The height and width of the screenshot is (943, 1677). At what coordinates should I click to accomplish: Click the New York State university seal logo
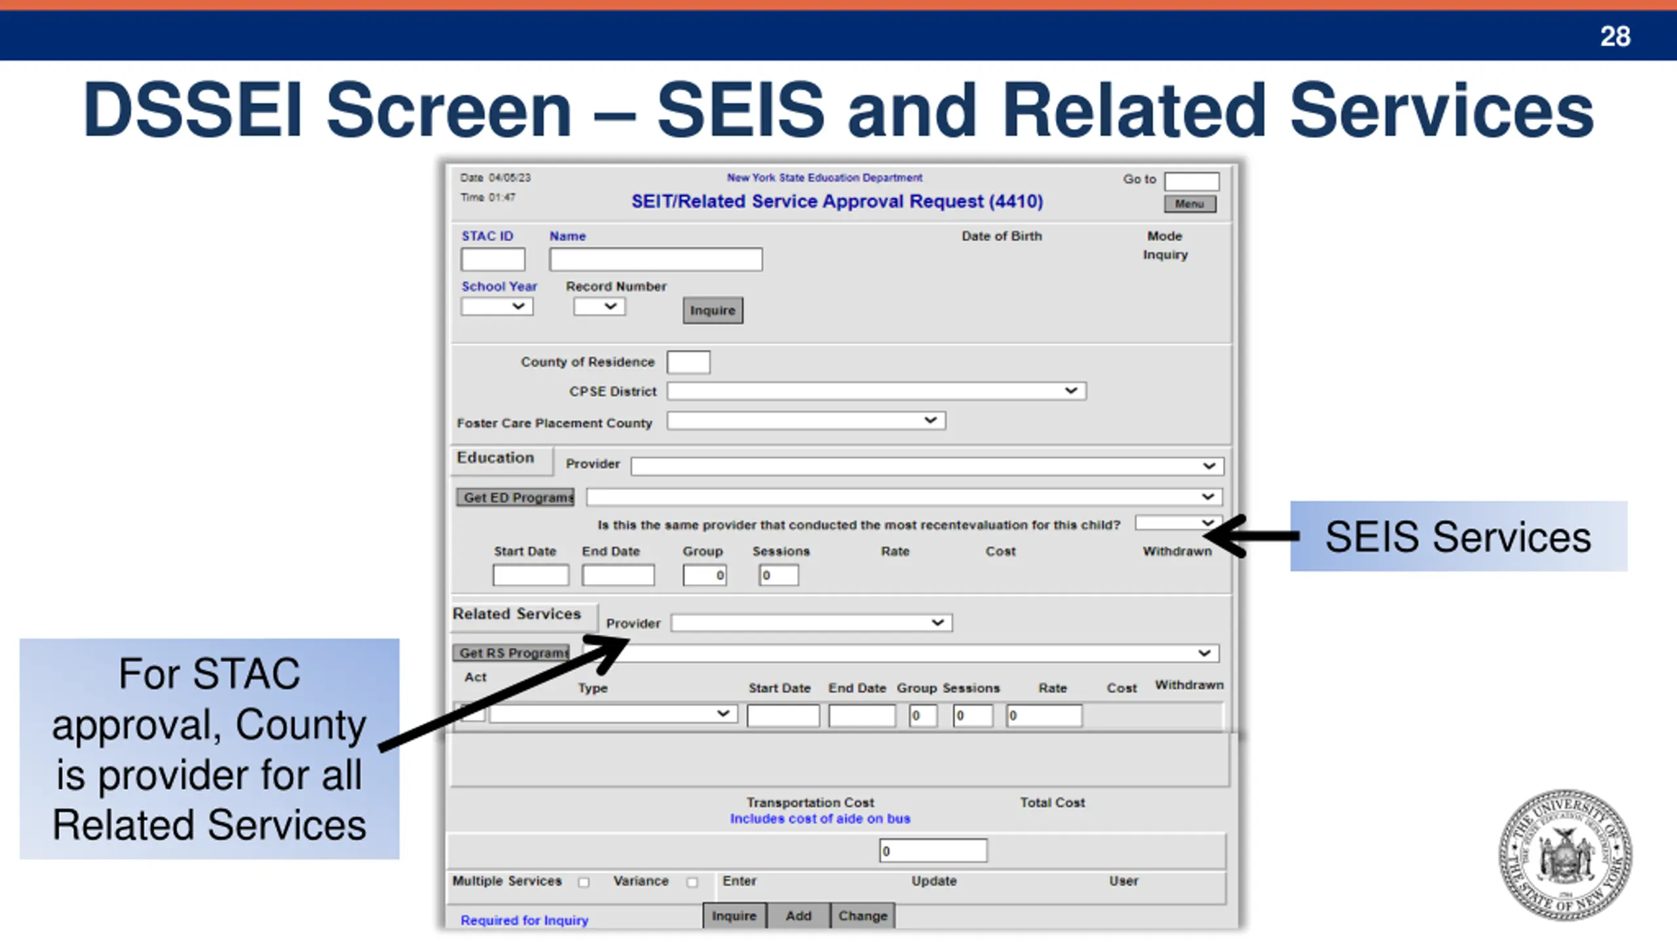(x=1565, y=855)
